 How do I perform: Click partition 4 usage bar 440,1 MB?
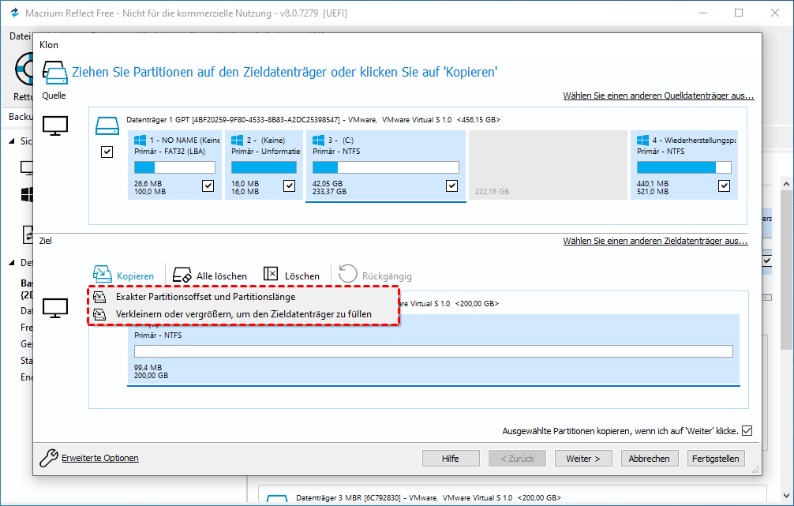click(x=684, y=167)
